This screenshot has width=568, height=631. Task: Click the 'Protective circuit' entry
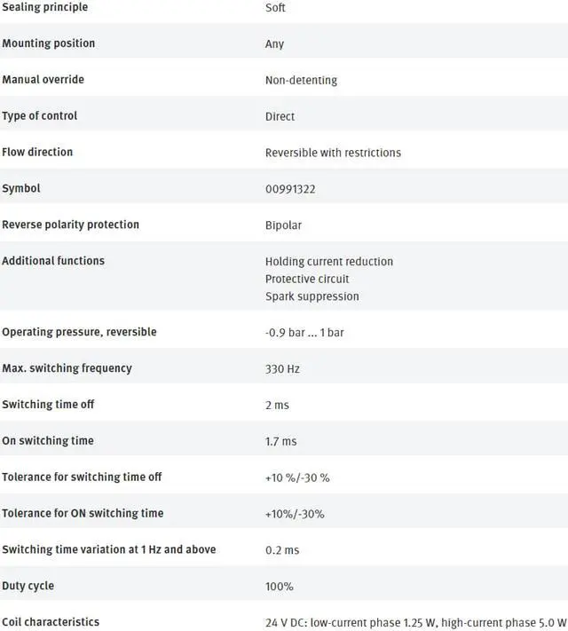307,279
